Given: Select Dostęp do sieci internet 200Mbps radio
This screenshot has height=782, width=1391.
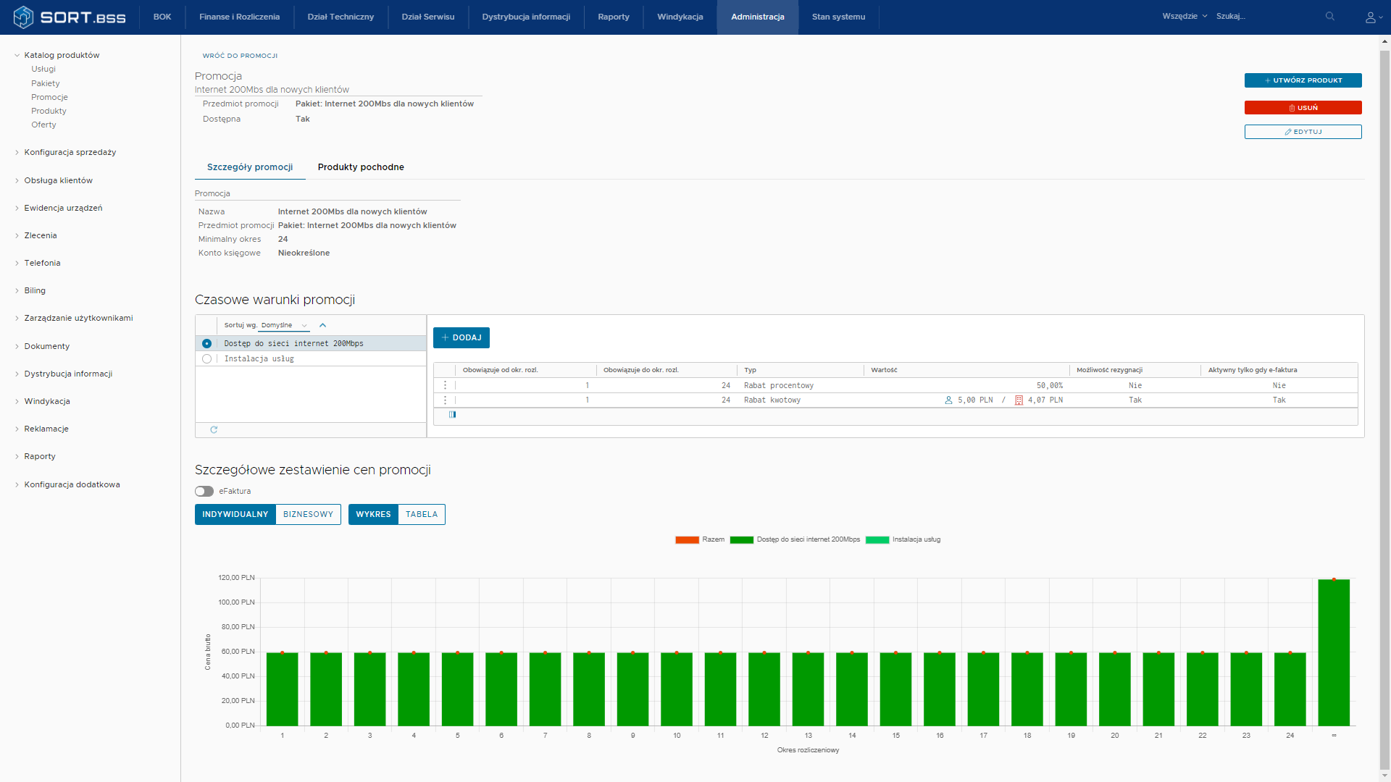Looking at the screenshot, I should [x=207, y=344].
